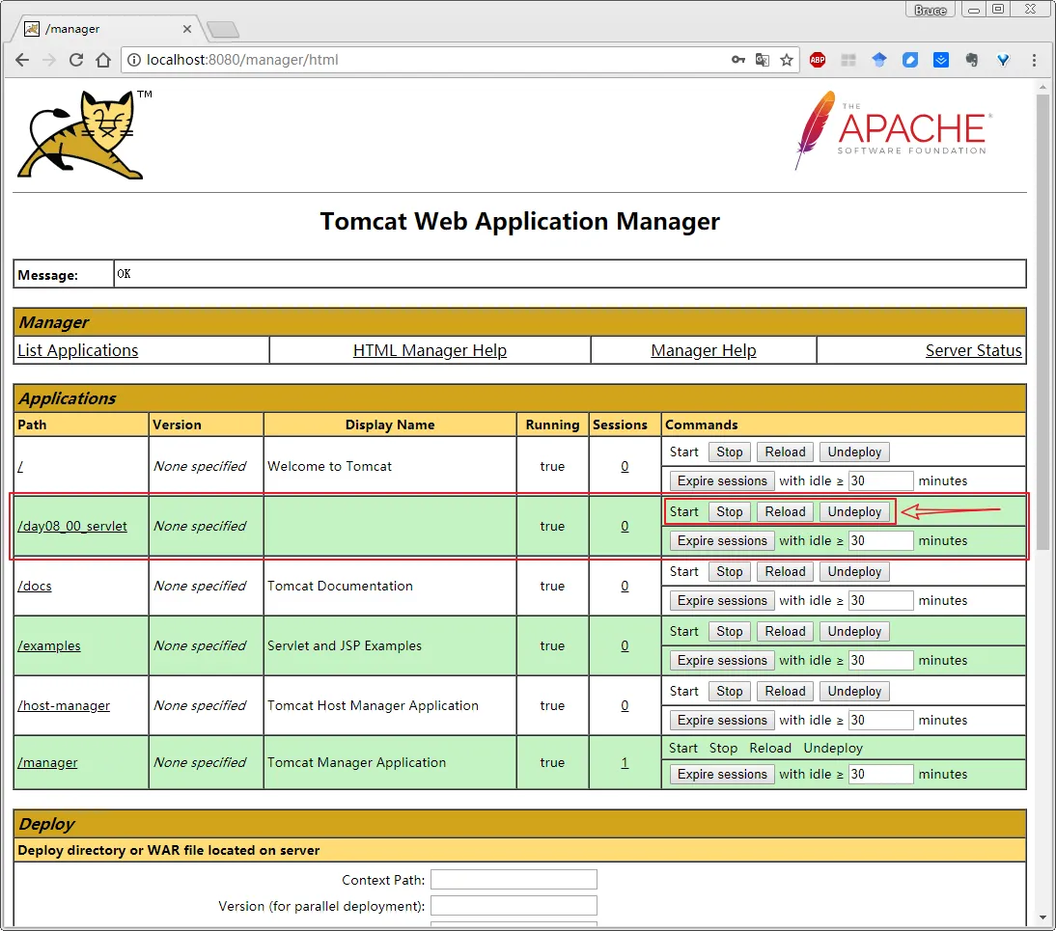Click the Translate page icon

point(763,60)
